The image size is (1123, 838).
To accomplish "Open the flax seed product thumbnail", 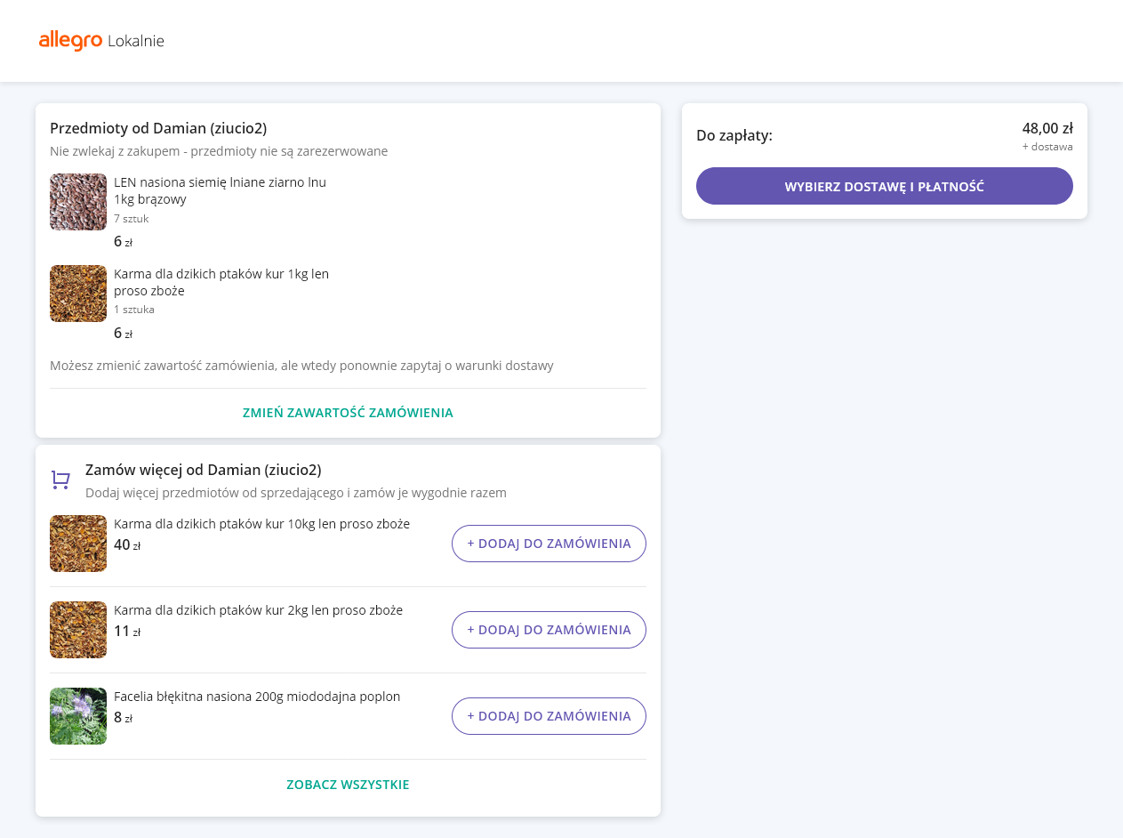I will pyautogui.click(x=78, y=202).
